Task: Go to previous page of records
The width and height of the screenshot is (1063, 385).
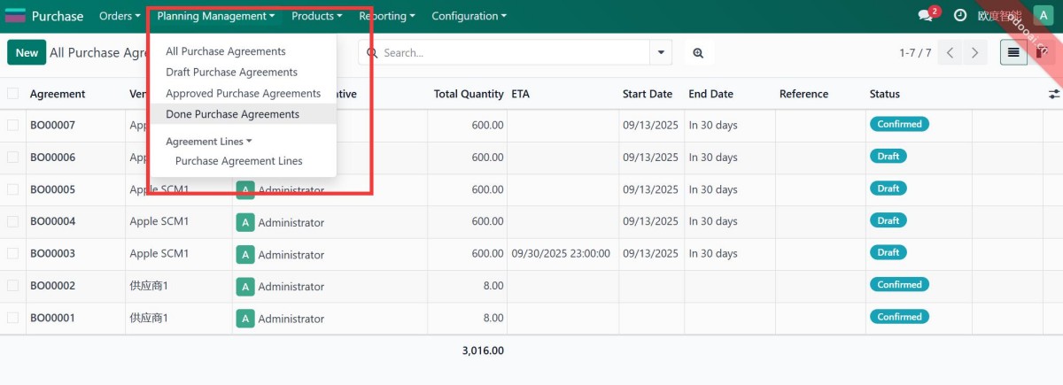Action: (x=950, y=53)
